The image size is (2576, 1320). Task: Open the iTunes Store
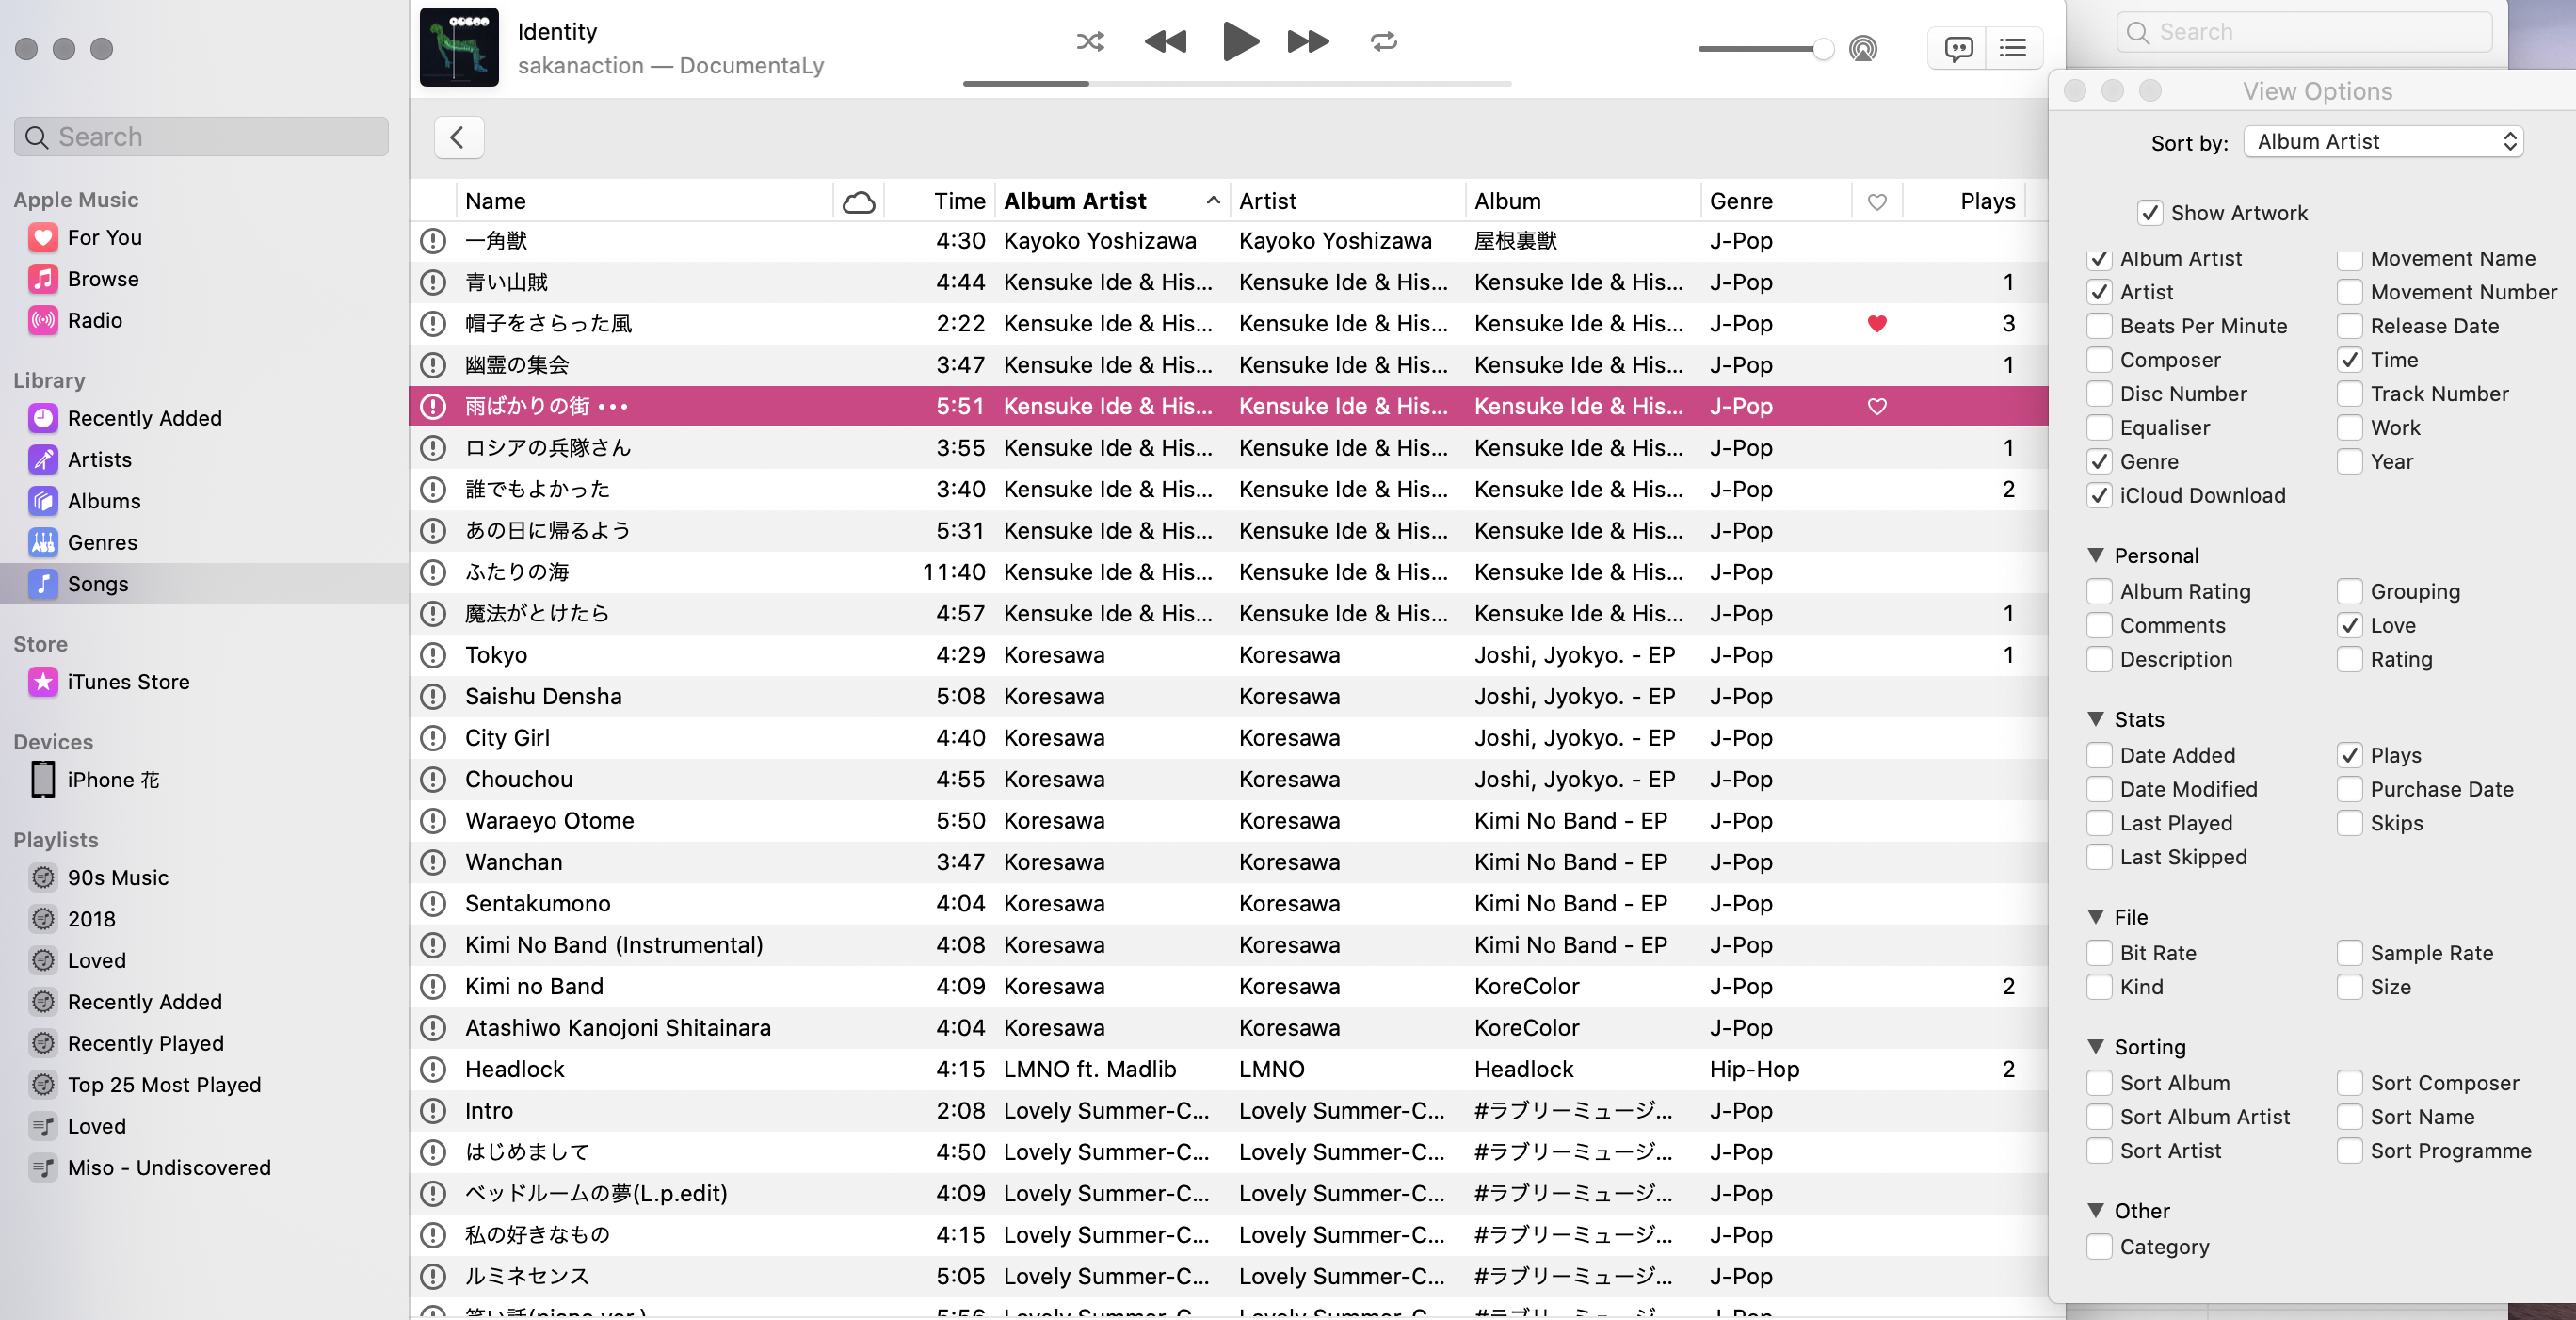coord(128,682)
